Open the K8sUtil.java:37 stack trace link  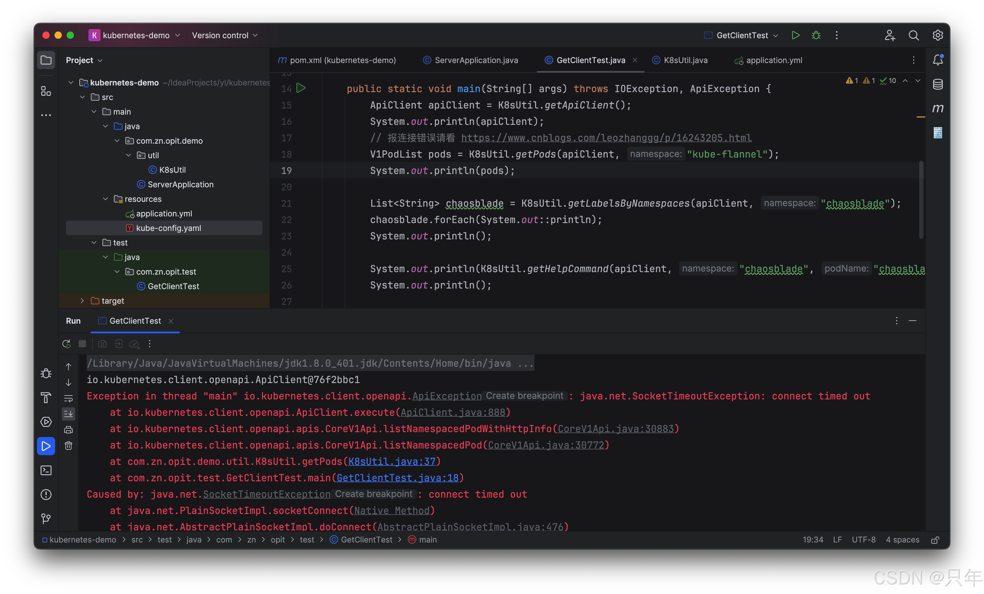tap(391, 461)
